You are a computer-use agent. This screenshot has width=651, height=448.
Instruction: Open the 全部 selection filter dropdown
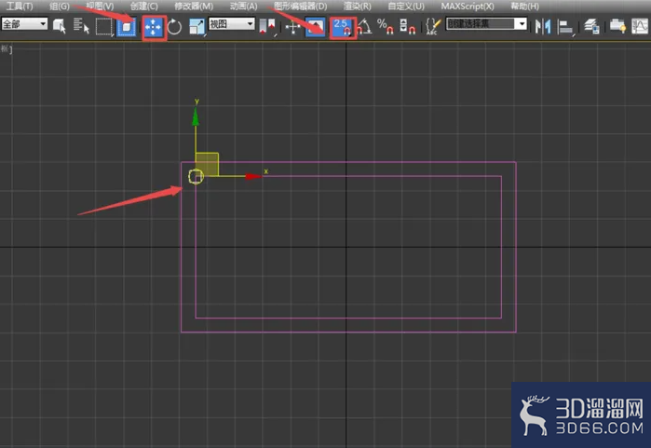24,23
